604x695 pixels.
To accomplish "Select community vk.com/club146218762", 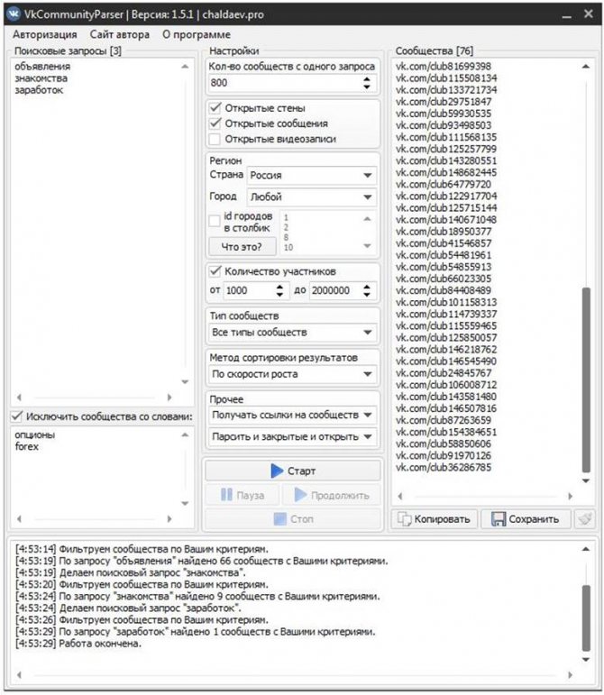I will [x=446, y=349].
